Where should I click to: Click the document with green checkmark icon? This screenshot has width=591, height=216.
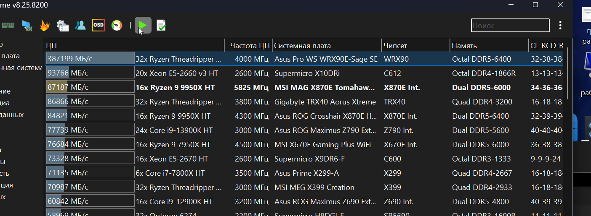click(161, 26)
